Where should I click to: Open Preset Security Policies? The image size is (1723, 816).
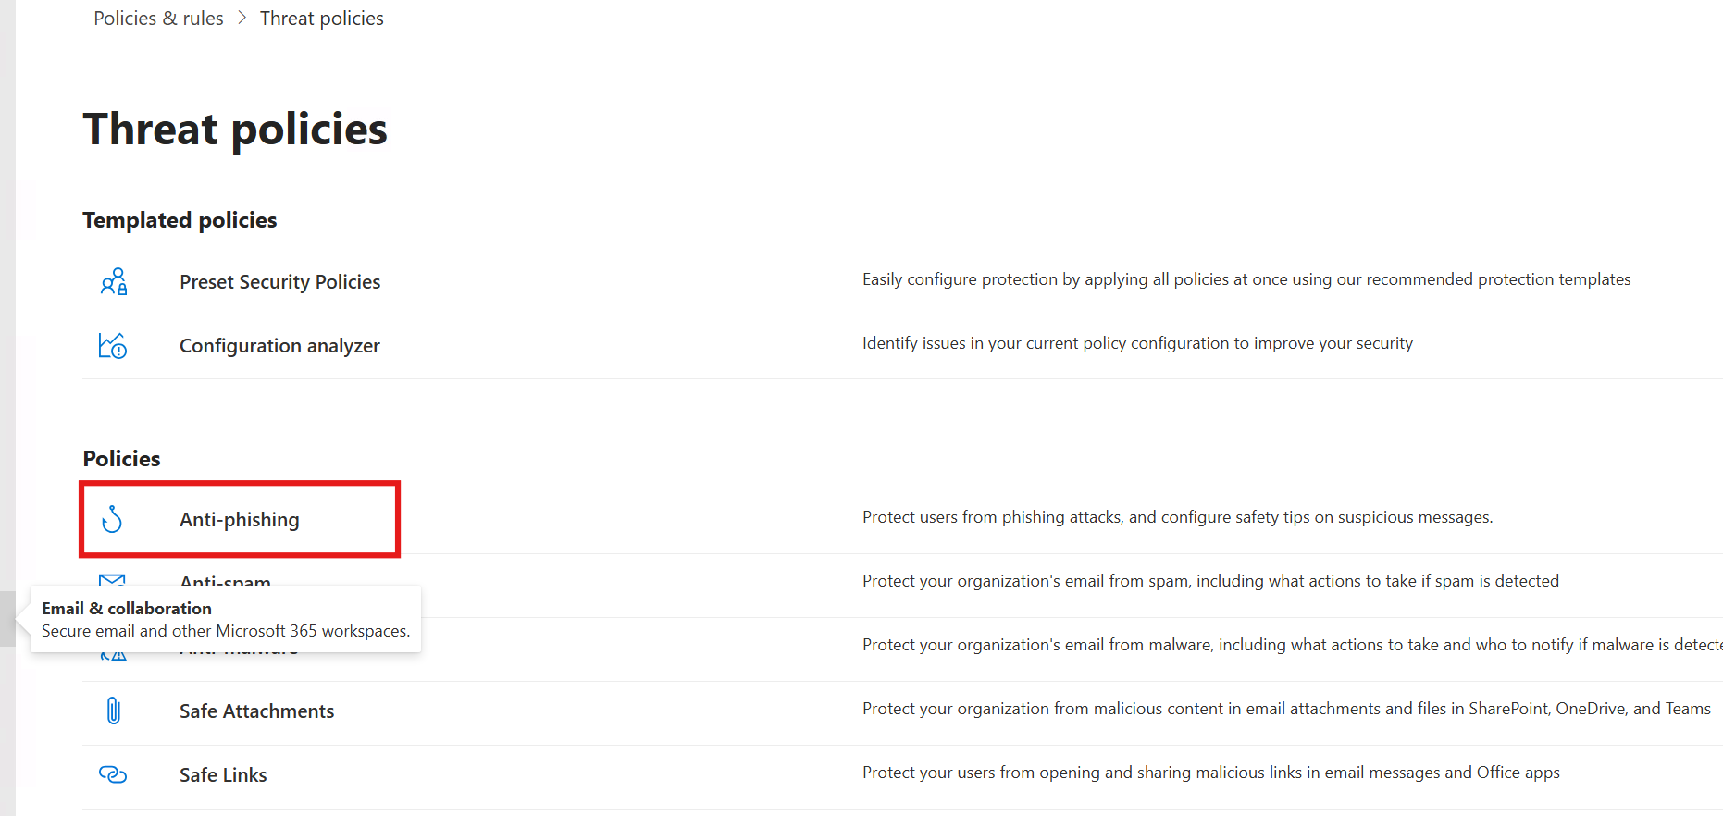(x=279, y=282)
